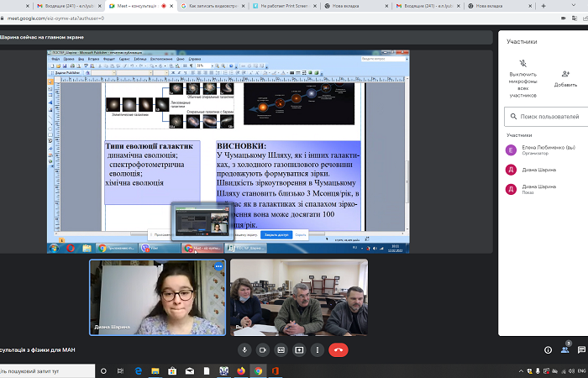Open Microsoft Office from the taskbar

click(x=275, y=370)
